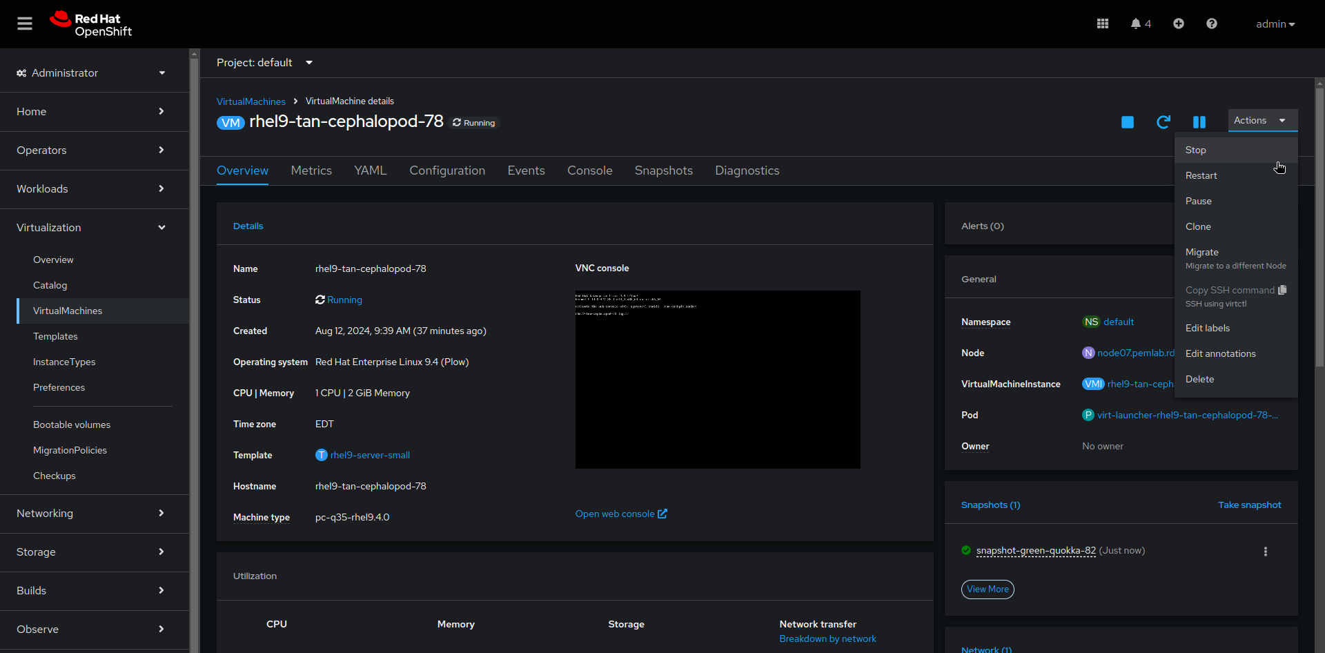This screenshot has width=1325, height=653.
Task: Click the Take snapshot link
Action: point(1249,505)
